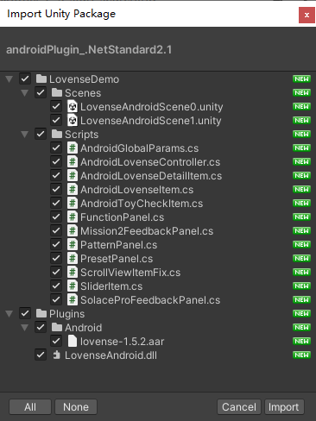The width and height of the screenshot is (316, 421).
Task: Click the None selection button
Action: coord(76,407)
